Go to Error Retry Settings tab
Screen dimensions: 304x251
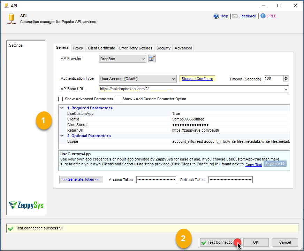[x=136, y=48]
